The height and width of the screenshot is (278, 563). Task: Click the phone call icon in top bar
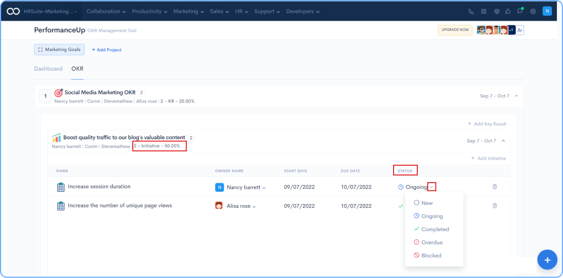click(470, 11)
